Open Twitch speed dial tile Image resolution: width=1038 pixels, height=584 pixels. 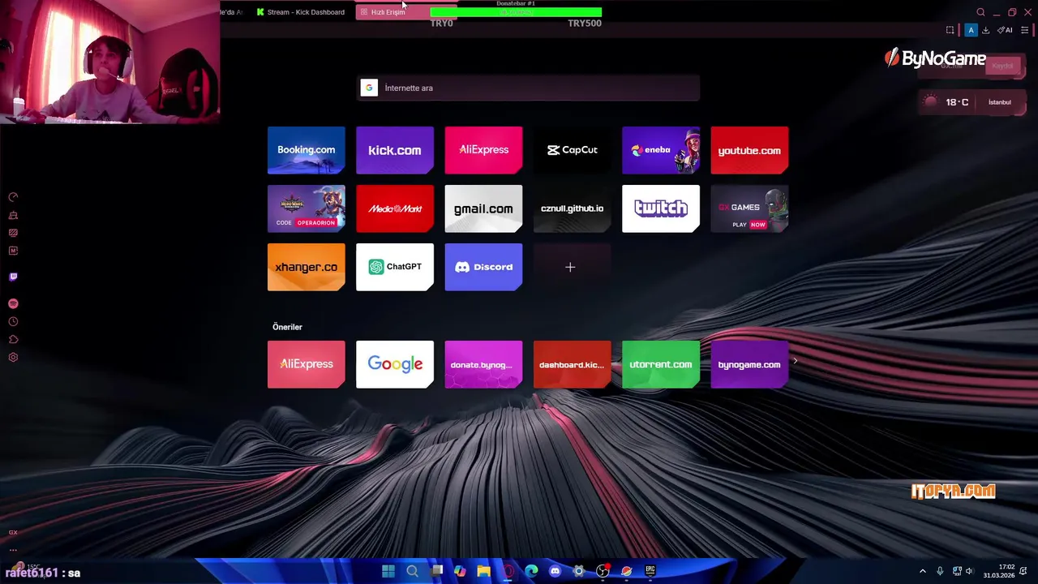661,208
